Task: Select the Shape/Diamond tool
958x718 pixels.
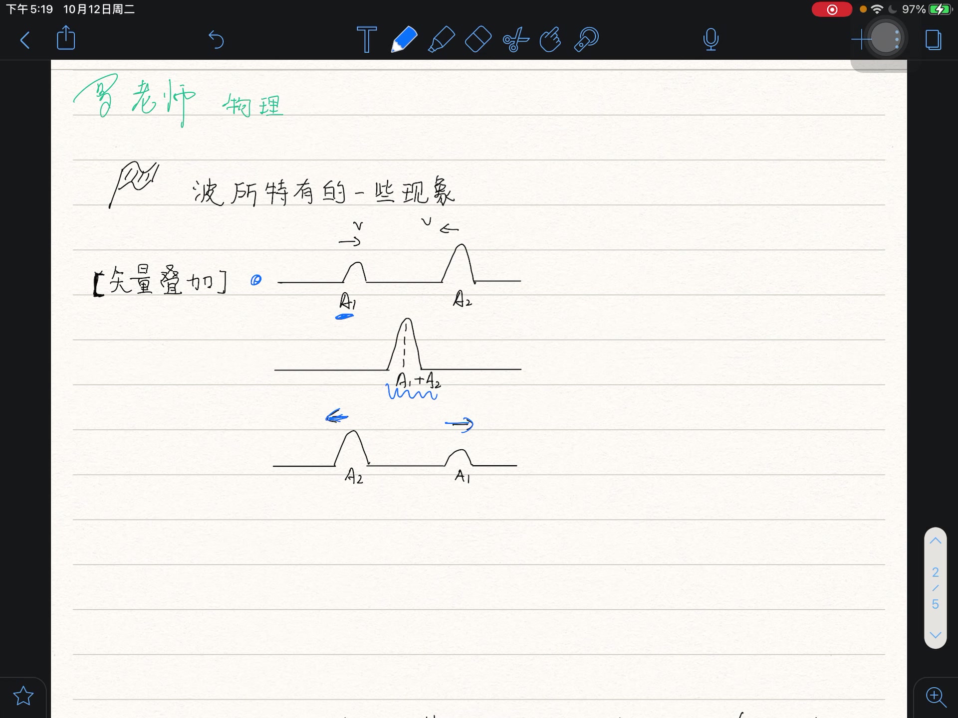Action: point(478,39)
